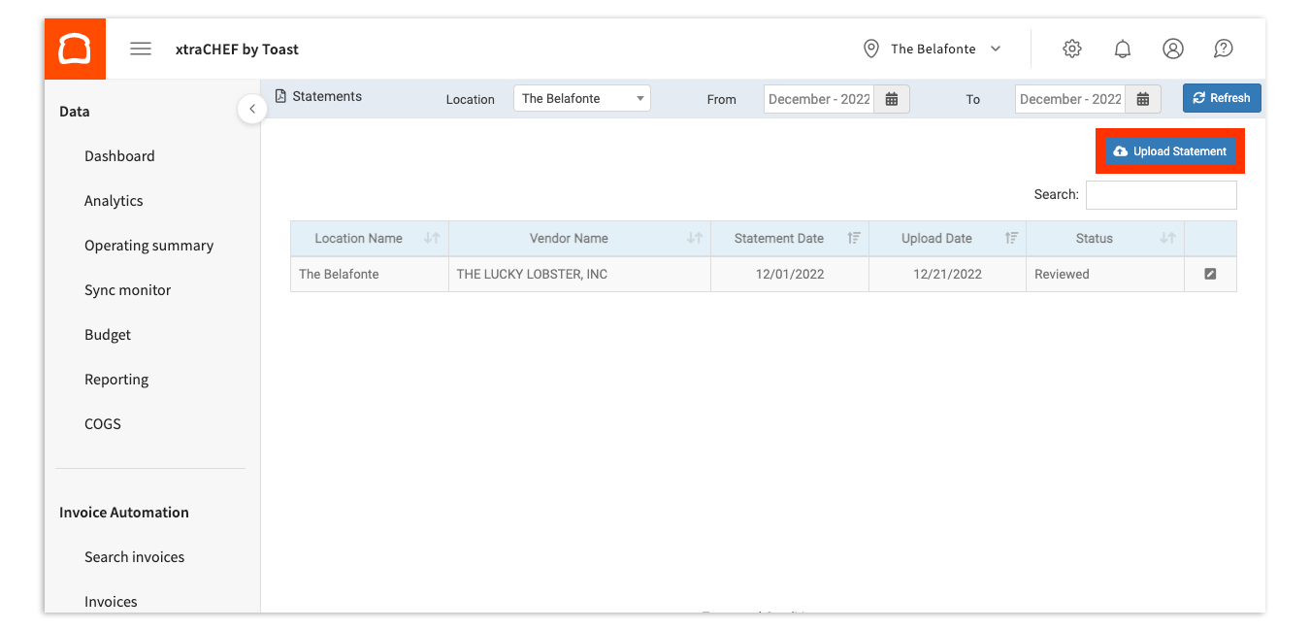This screenshot has height=631, width=1310.
Task: Open Search invoices in the sidebar
Action: 134,557
